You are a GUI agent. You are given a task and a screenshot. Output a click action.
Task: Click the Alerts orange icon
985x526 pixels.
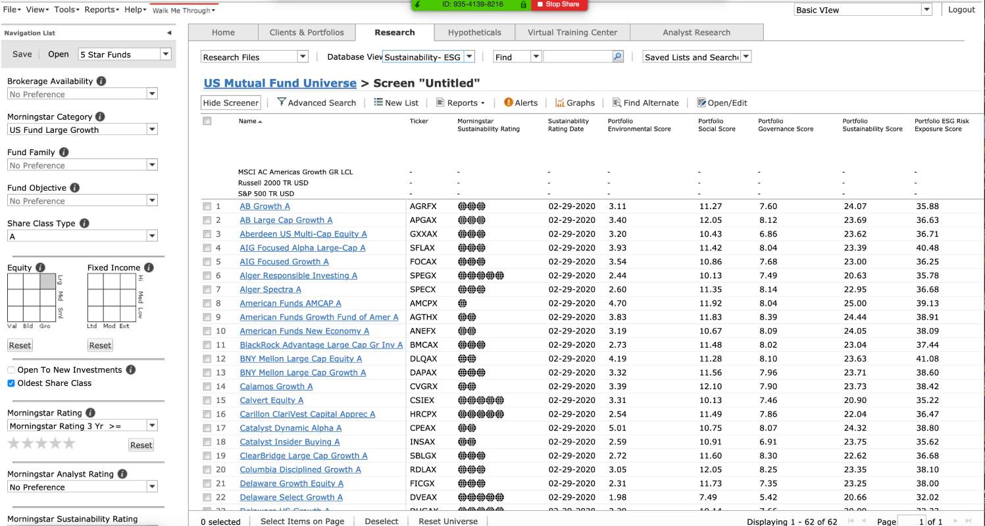click(x=508, y=103)
